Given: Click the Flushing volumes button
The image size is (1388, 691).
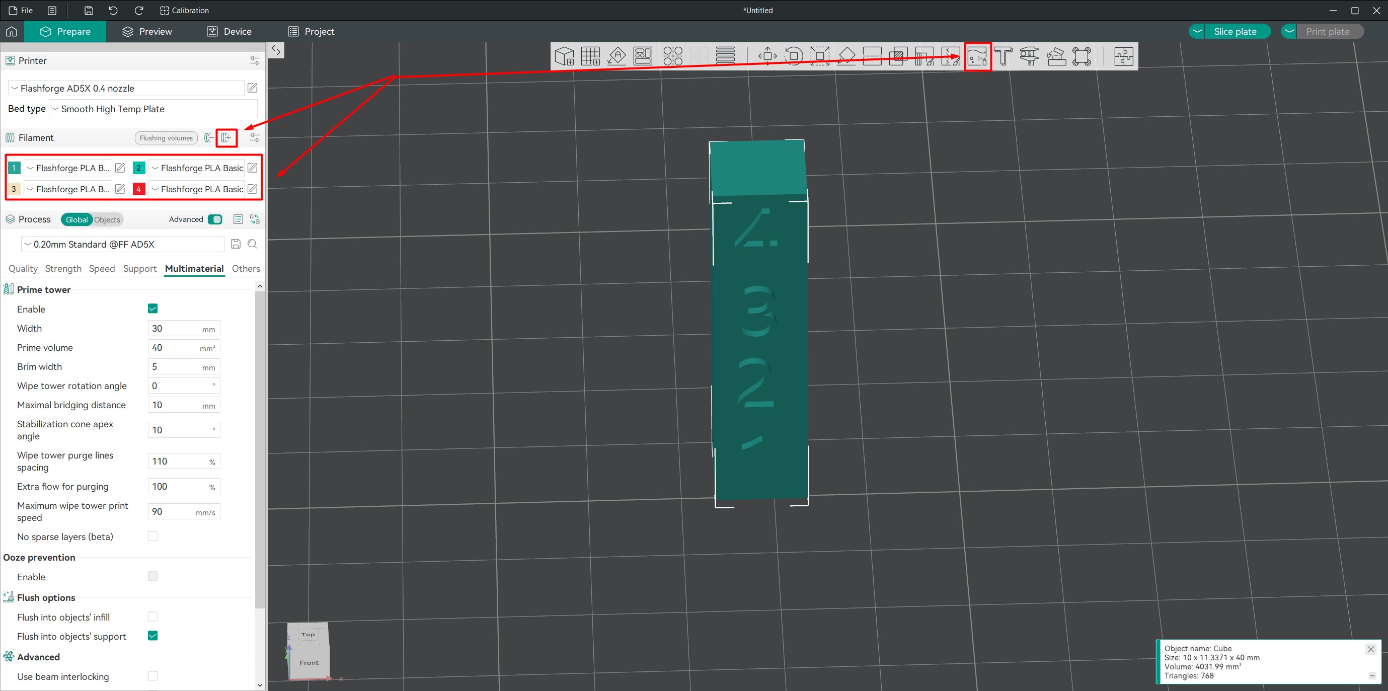Looking at the screenshot, I should [x=166, y=138].
